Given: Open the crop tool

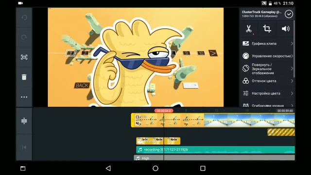Looking at the screenshot, I should (267, 29).
